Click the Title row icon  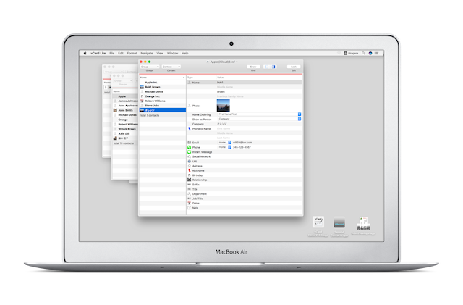click(190, 189)
